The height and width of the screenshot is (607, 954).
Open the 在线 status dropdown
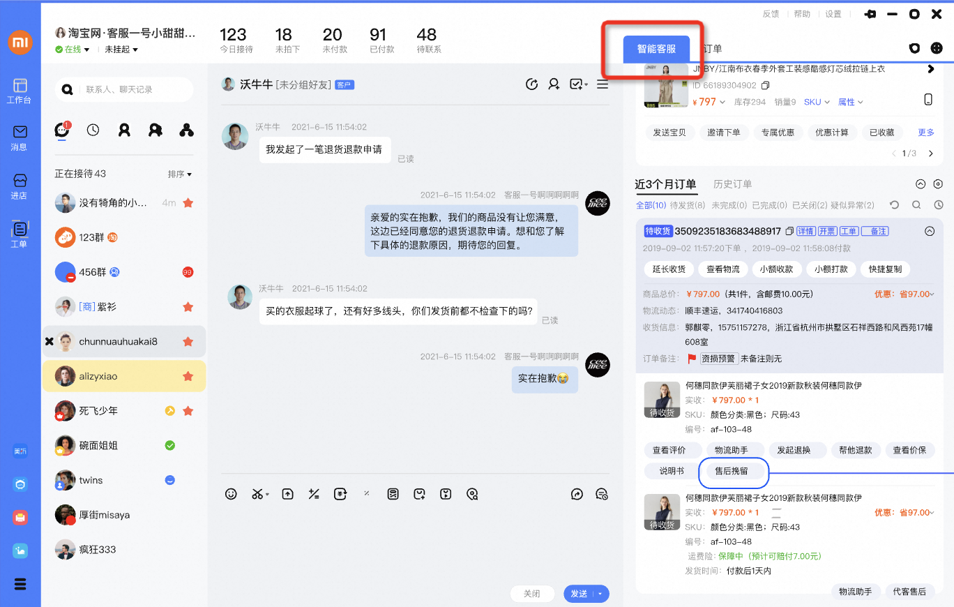[72, 48]
